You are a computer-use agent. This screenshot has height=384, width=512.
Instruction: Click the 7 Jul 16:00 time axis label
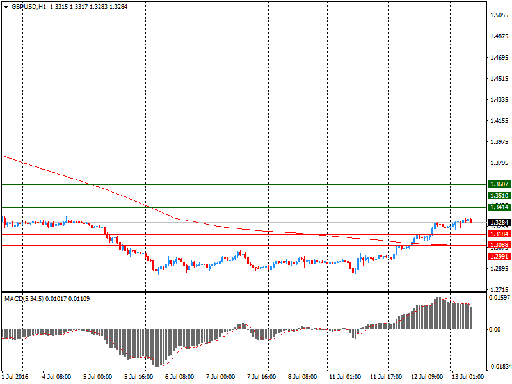click(x=261, y=377)
